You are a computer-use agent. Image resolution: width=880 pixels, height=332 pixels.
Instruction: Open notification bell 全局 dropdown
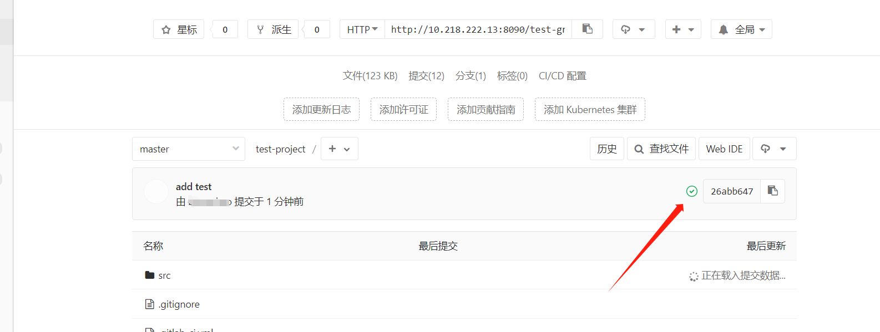coord(741,29)
